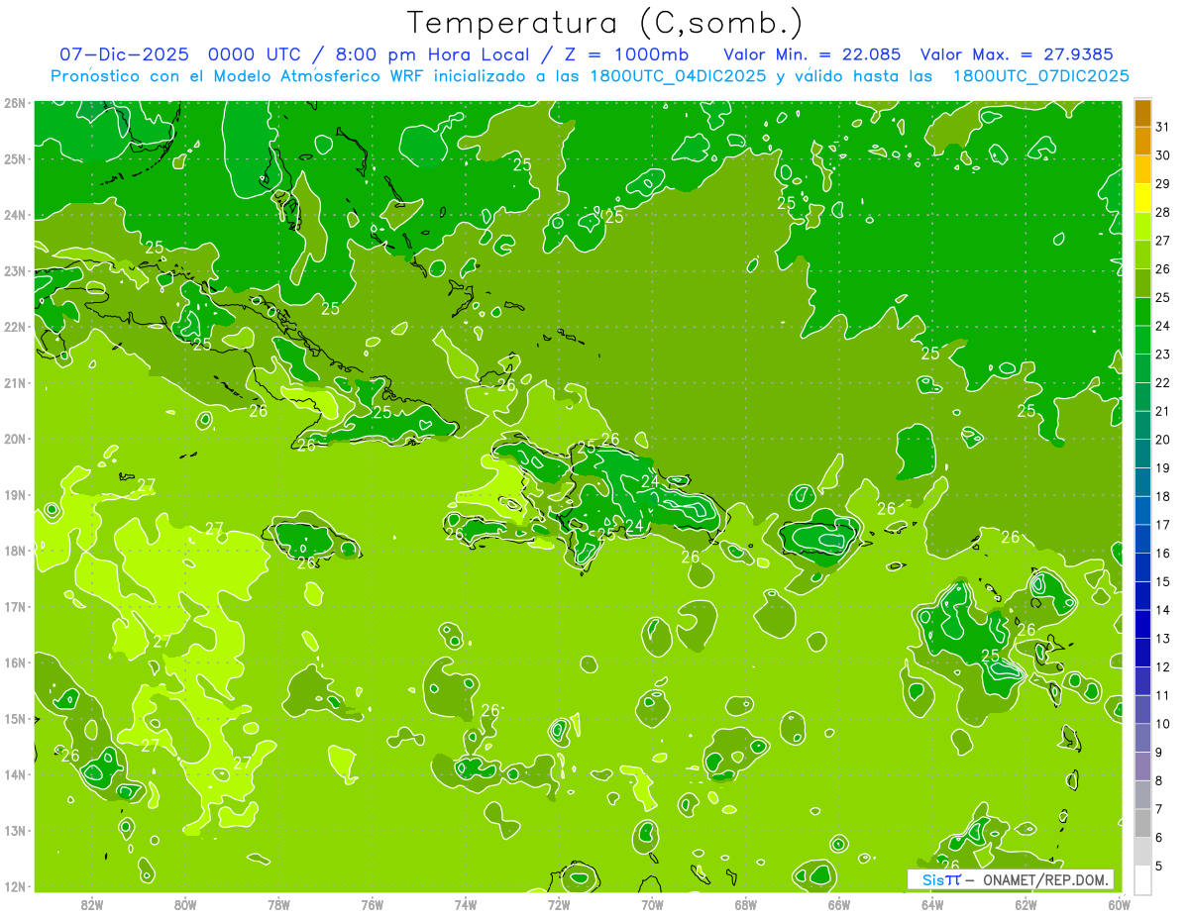Click the orange swatch between 30 and 31
The image size is (1189, 918).
tap(1142, 142)
